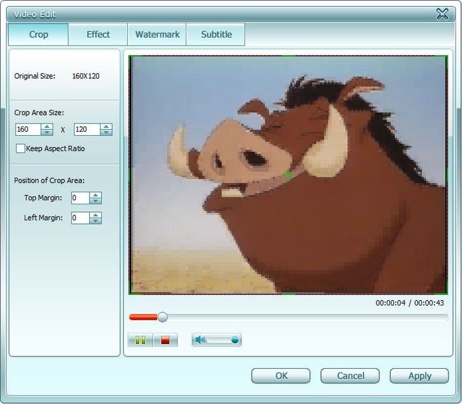Screen dimensions: 462x404
Task: Open the Subtitle tab
Action: click(x=216, y=35)
